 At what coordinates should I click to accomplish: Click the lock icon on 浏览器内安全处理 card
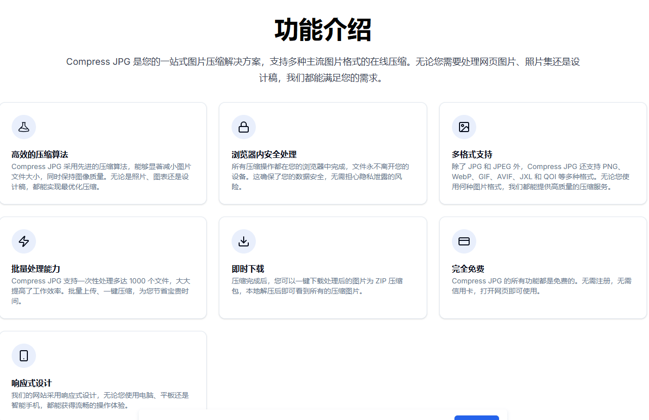tap(244, 127)
